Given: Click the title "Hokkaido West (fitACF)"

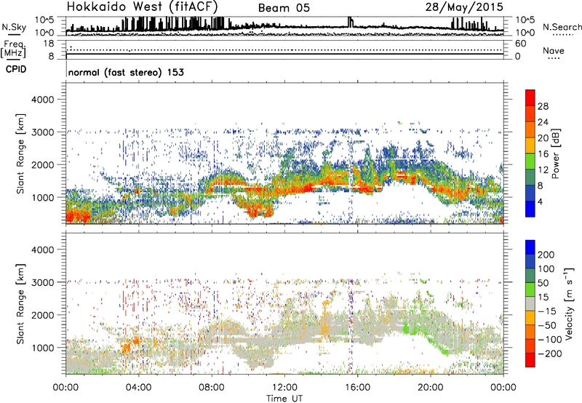Looking at the screenshot, I should pyautogui.click(x=142, y=7).
